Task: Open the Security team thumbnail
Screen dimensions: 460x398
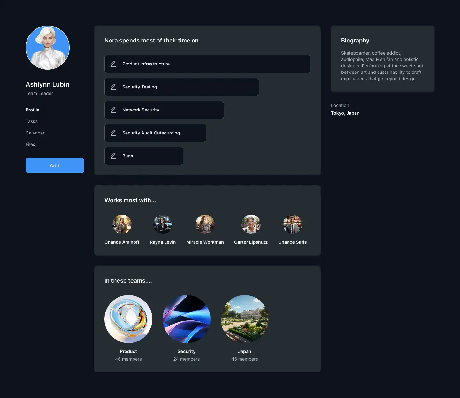Action: point(187,319)
